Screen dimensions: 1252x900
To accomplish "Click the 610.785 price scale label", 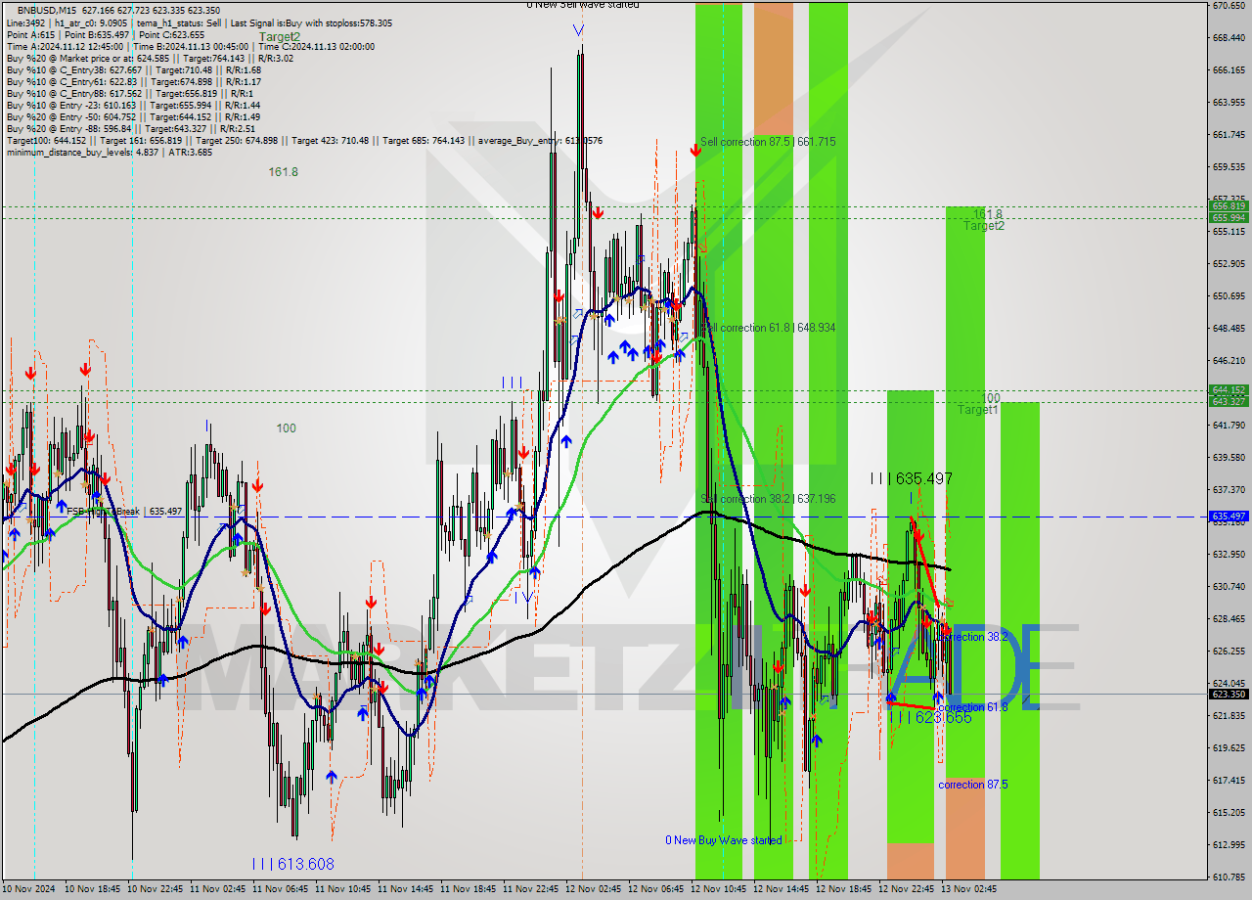I will pyautogui.click(x=1229, y=877).
